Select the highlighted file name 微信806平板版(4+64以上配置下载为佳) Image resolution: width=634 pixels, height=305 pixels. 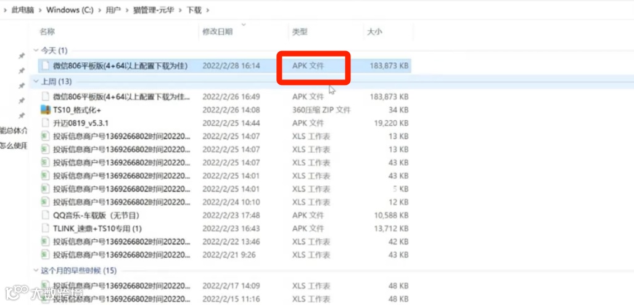120,65
